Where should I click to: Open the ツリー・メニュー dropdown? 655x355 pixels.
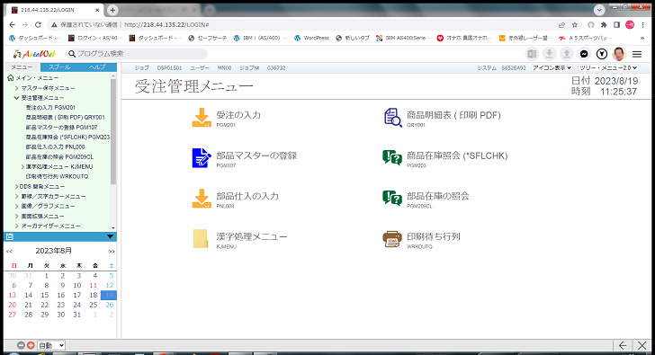tap(608, 67)
